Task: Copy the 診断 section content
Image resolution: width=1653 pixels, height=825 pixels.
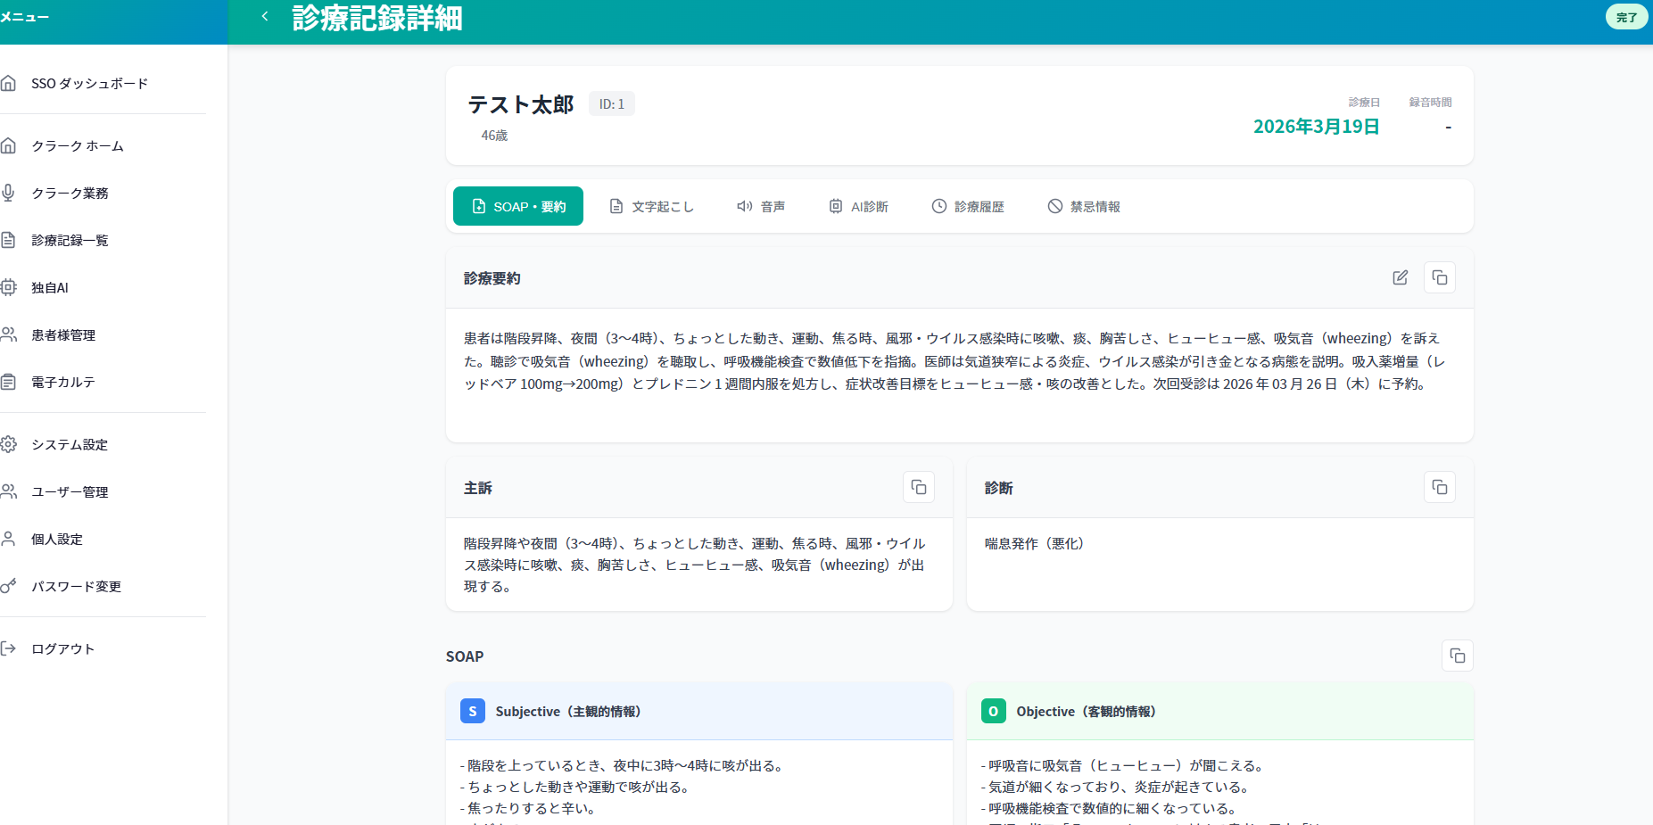Action: click(1439, 487)
